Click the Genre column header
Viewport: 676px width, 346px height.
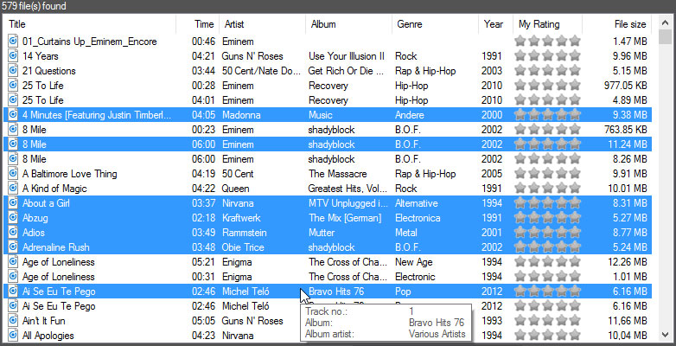[432, 24]
